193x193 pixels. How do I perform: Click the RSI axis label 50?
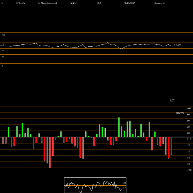[3, 51]
